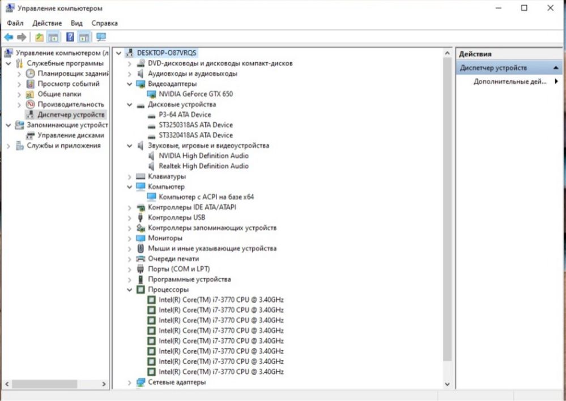The image size is (566, 401).
Task: Click the Shared Folders icon
Action: [31, 94]
